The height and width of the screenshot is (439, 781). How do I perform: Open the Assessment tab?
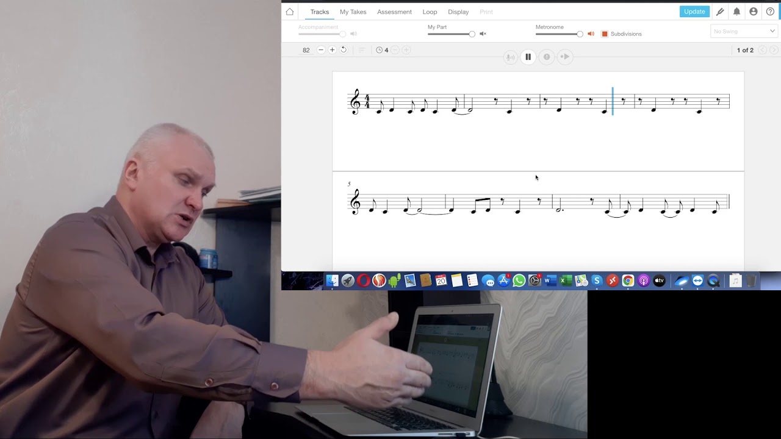[394, 12]
